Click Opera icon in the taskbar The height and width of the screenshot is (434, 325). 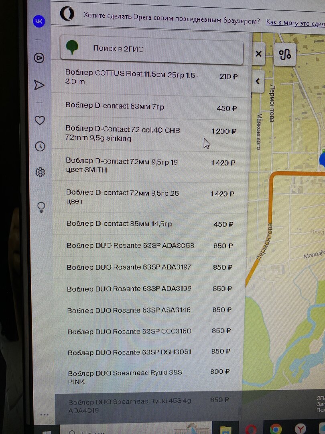[251, 429]
